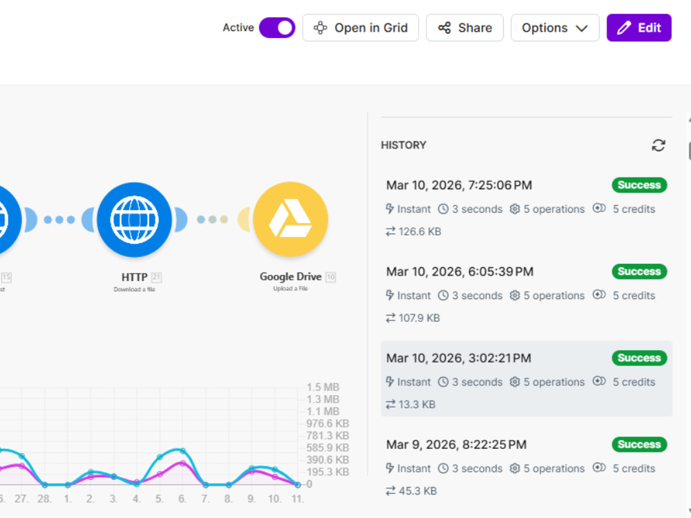
Task: Click the 45.3 KB data transfer value
Action: pos(418,490)
